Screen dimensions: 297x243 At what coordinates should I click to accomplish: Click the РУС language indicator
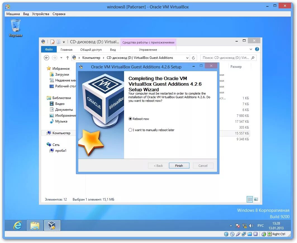coord(261,226)
